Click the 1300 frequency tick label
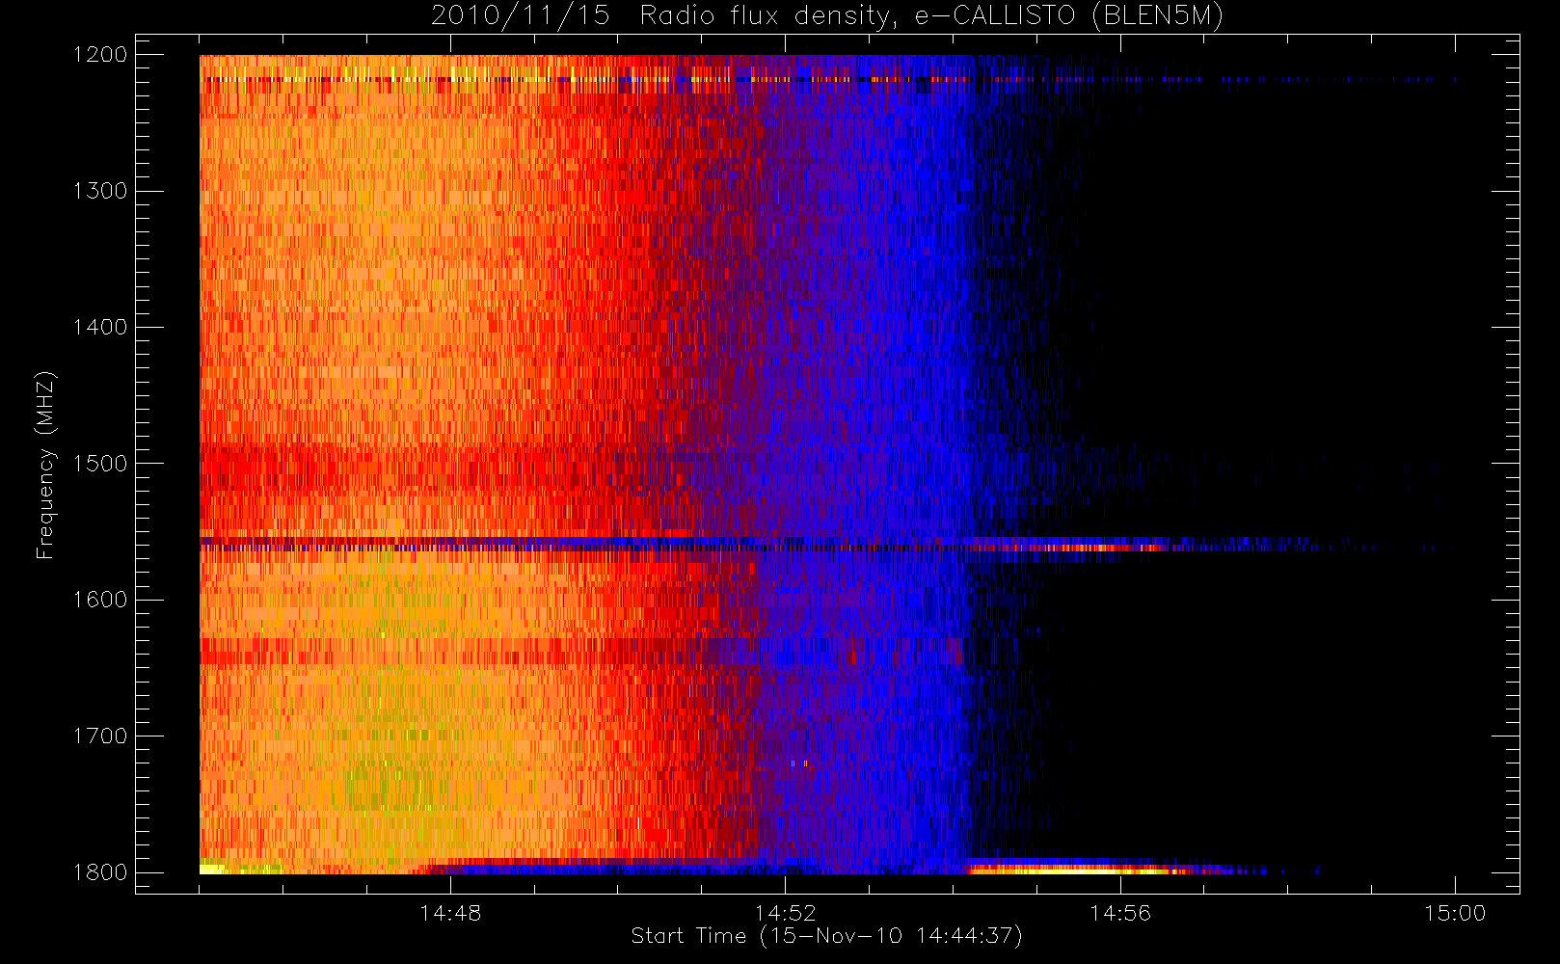 click(x=100, y=191)
